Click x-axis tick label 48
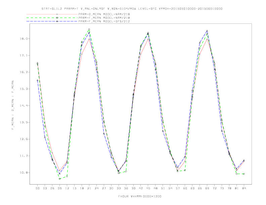The width and height of the screenshot is (266, 205). pos(156,188)
